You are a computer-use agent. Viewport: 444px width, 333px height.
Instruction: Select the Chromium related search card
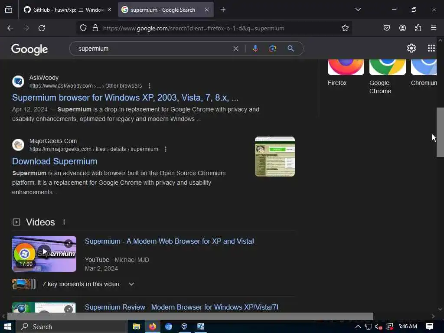pyautogui.click(x=424, y=73)
